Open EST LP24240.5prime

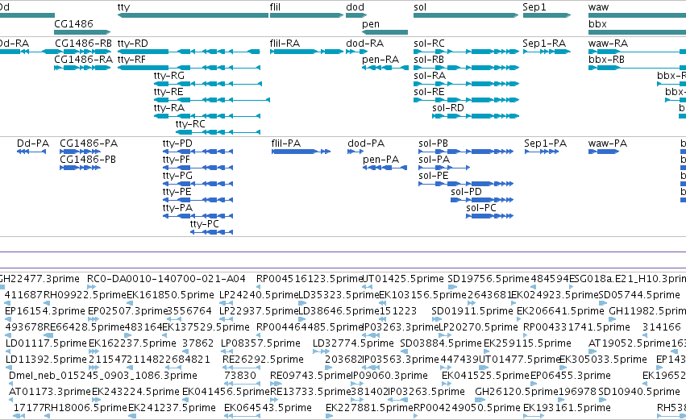click(259, 295)
